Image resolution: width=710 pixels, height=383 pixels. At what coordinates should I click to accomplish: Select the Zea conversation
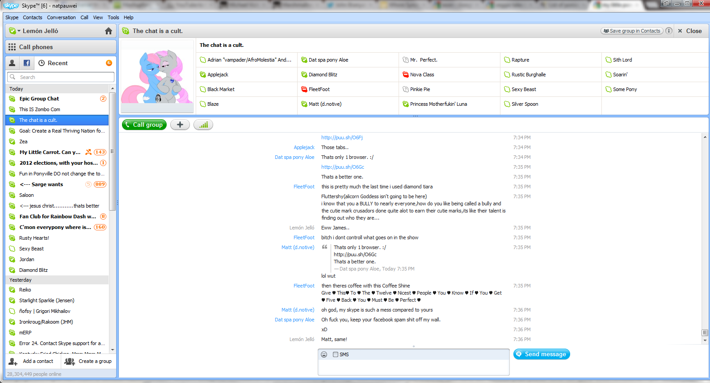click(57, 142)
